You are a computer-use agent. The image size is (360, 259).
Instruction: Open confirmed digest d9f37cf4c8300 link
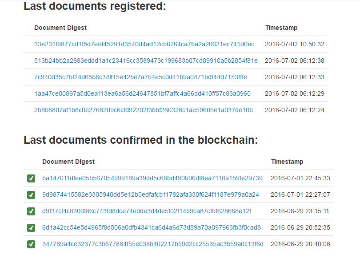click(x=147, y=211)
